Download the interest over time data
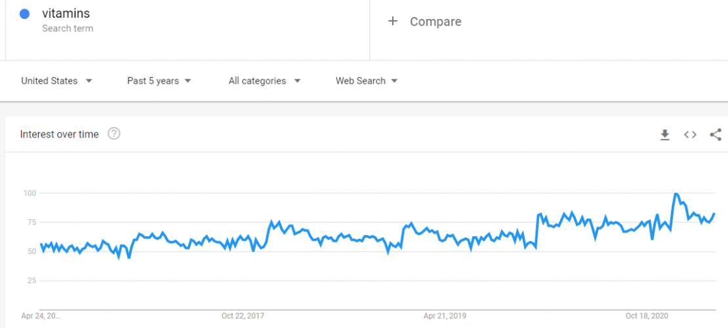Viewport: 728px width, 328px height. (x=664, y=135)
